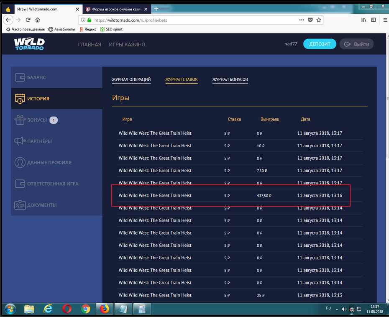Open Данные профиля sidebar item
This screenshot has height=317, width=389.
[x=57, y=162]
